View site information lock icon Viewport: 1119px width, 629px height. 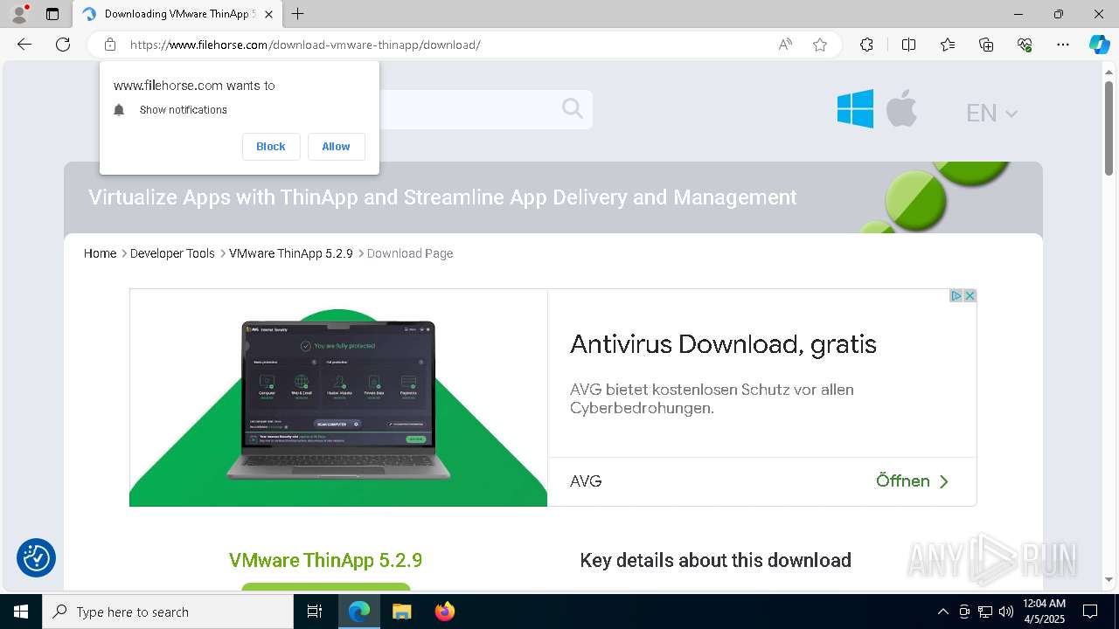click(x=110, y=45)
